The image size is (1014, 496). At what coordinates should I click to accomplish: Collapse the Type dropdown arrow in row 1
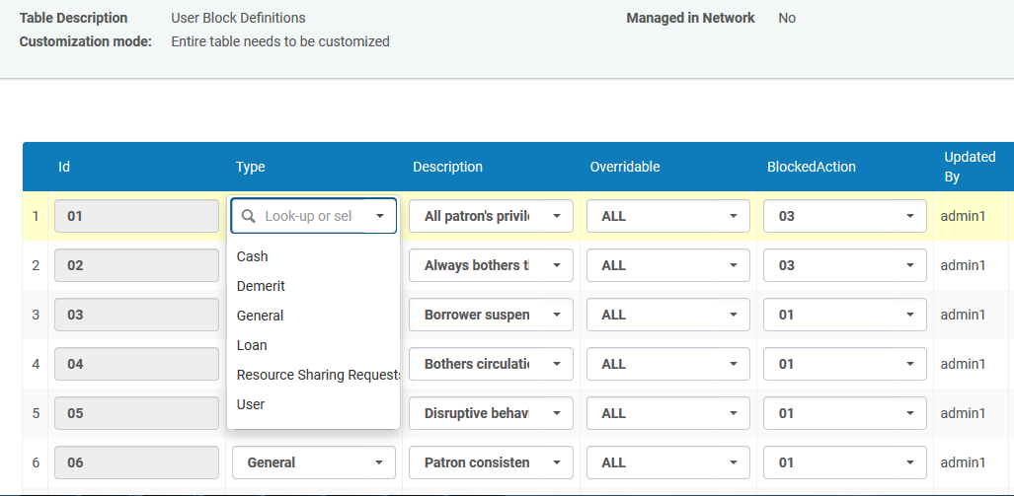click(379, 216)
